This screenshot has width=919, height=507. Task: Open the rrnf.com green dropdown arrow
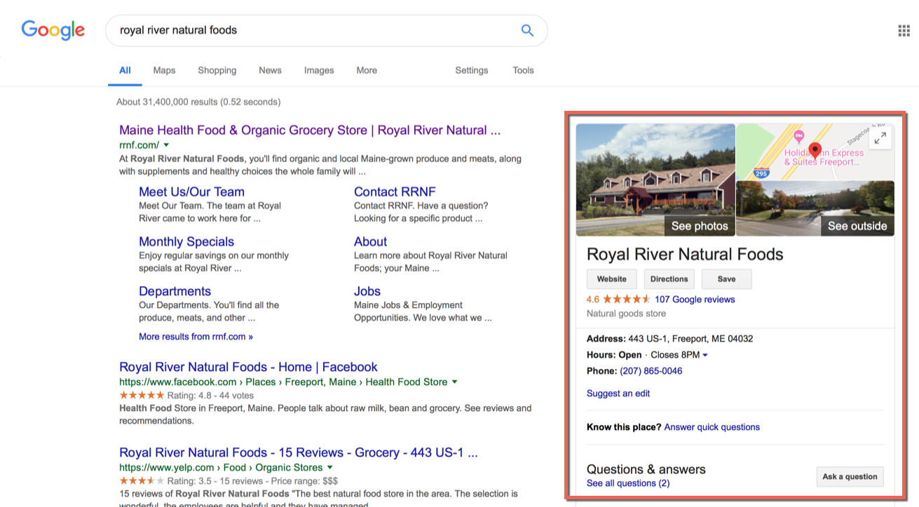click(167, 145)
